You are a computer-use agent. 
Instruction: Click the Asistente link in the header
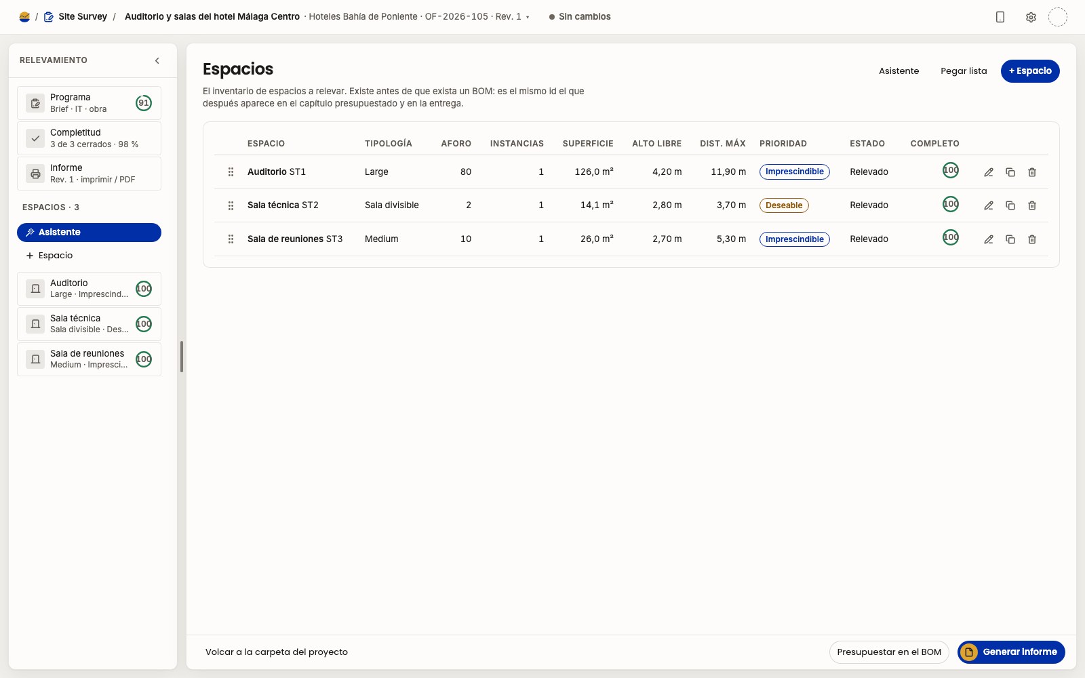coord(899,71)
